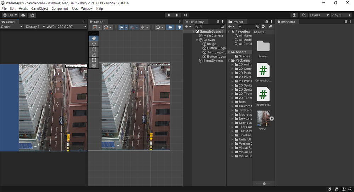Adjust the asset icon size slider
The image size is (354, 192).
pyautogui.click(x=264, y=184)
